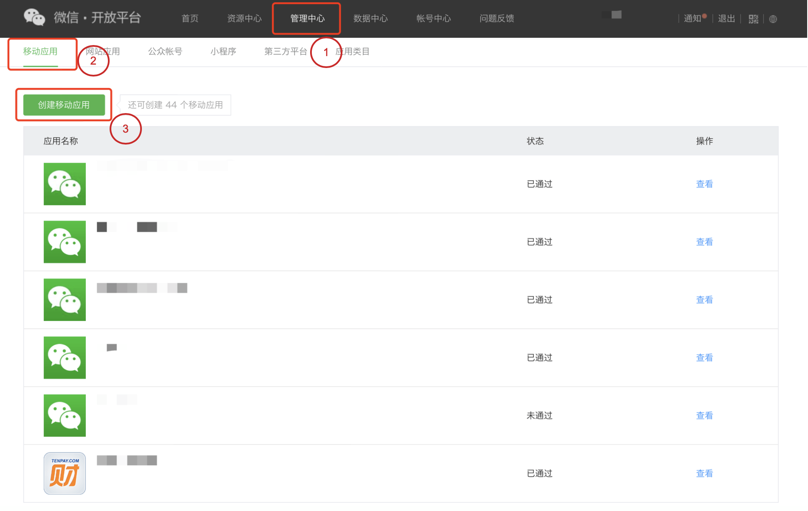Image resolution: width=808 pixels, height=511 pixels.
Task: Click 退出 to log out
Action: (x=726, y=18)
